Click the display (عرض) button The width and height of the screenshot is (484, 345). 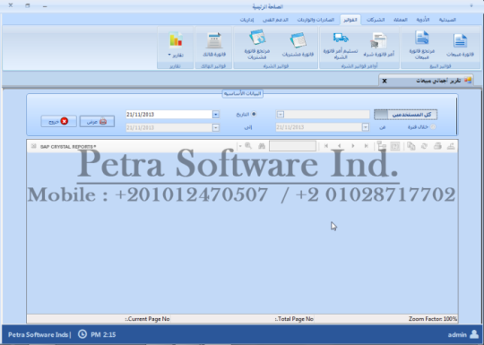[x=97, y=121]
